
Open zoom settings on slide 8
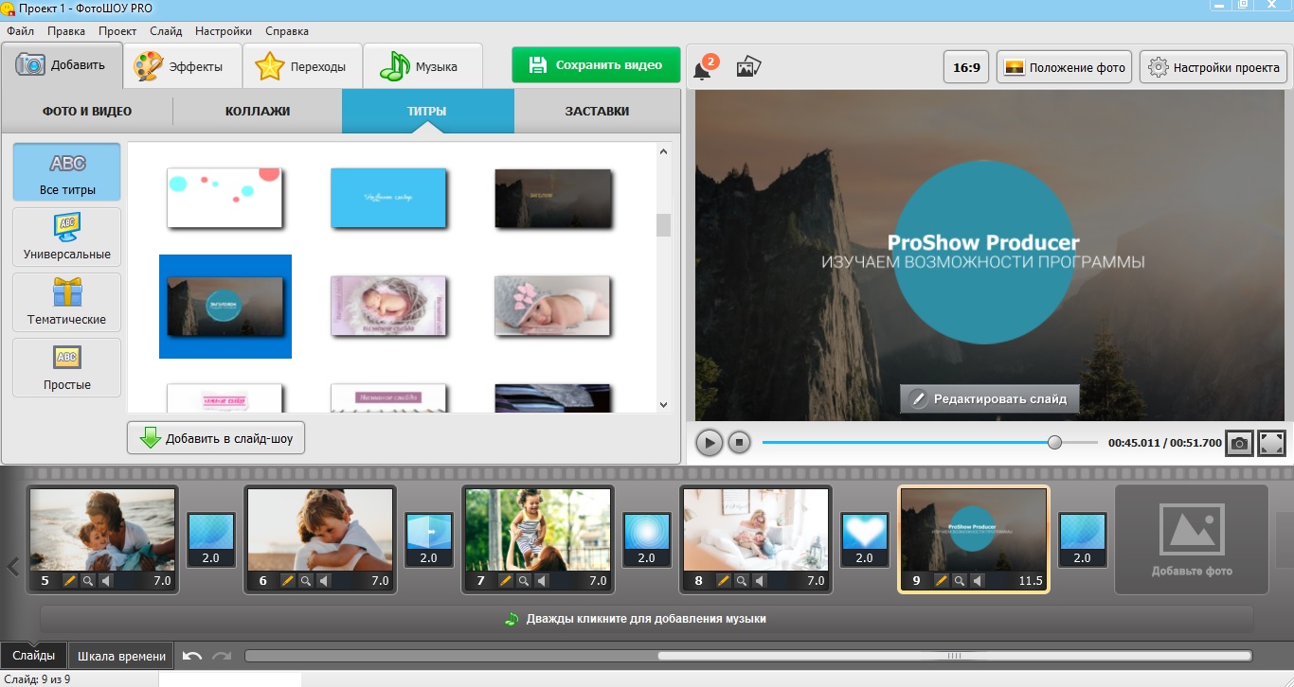[741, 581]
